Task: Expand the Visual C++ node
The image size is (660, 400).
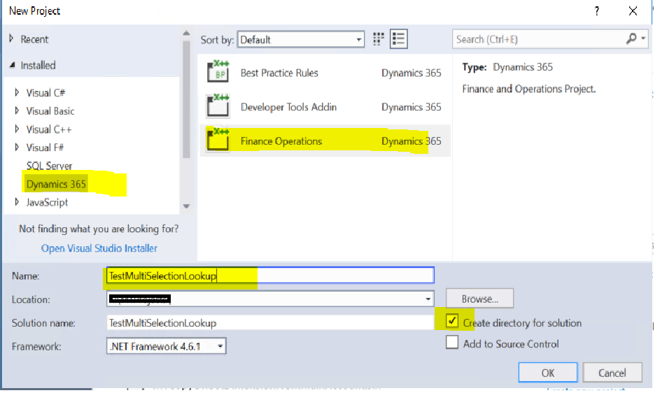Action: point(17,129)
